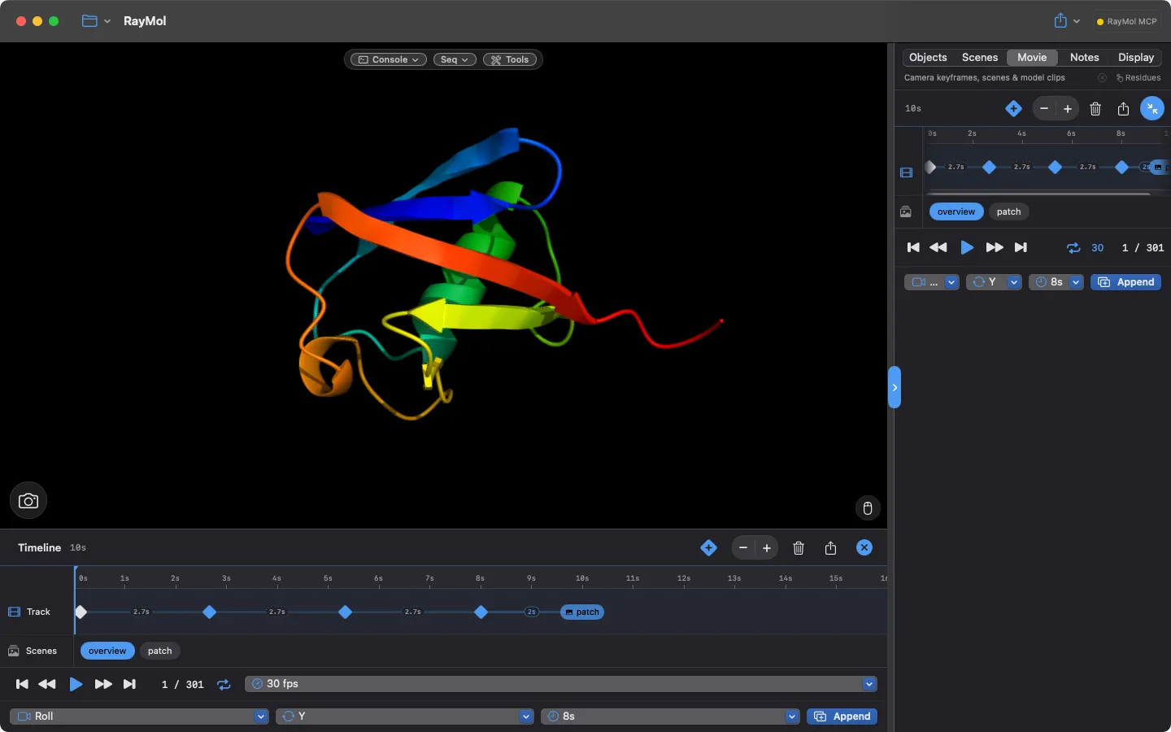
Task: Close the bottom Timeline panel
Action: [x=864, y=548]
